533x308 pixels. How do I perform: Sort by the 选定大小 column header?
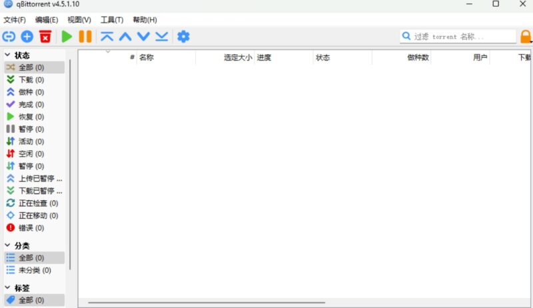tap(225, 57)
